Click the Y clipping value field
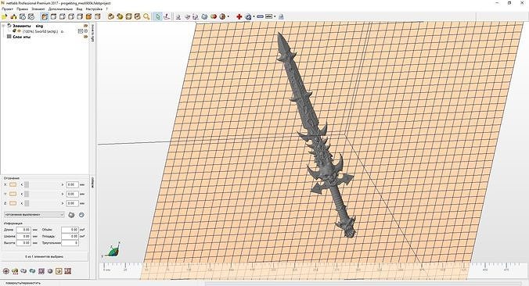The height and width of the screenshot is (286, 529). pos(72,194)
